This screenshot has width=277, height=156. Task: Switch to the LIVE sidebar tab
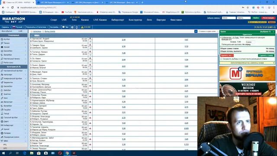[x=20, y=31]
